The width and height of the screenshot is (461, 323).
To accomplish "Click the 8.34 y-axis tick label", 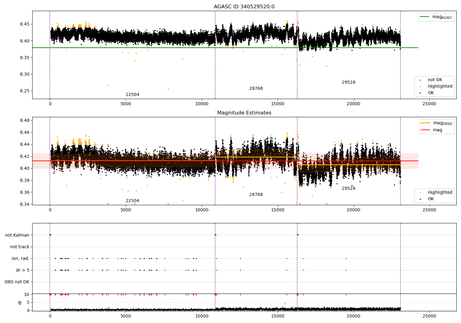I will point(25,204).
